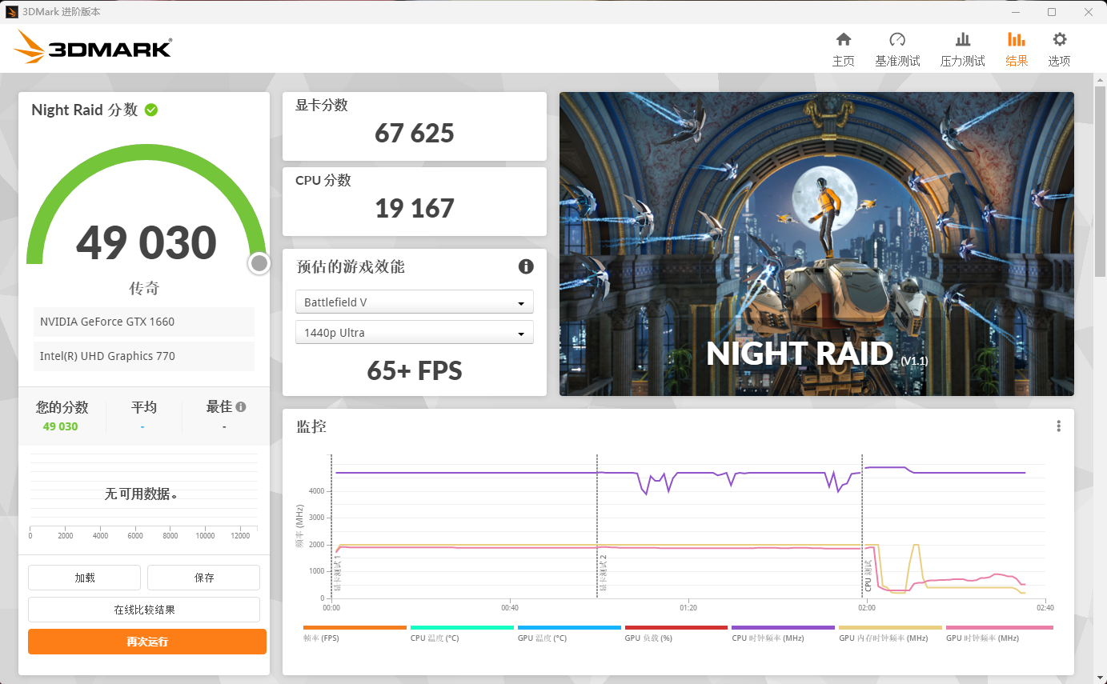Click the CPU 分数 label
Image resolution: width=1107 pixels, height=684 pixels.
[x=323, y=180]
